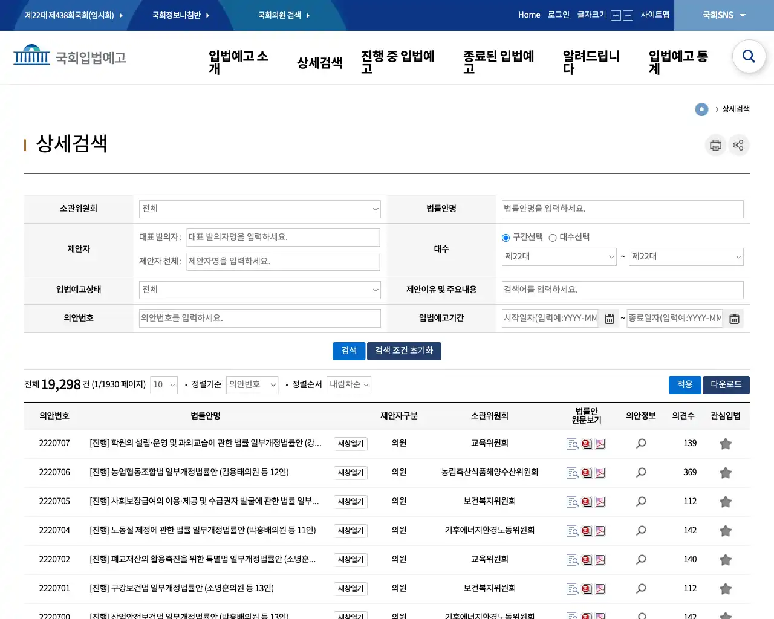The width and height of the screenshot is (774, 619).
Task: Open 제22대 제438회국회(임시회) top link
Action: pos(74,15)
